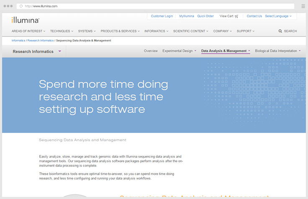Click the search icon in address bar

point(21,6)
